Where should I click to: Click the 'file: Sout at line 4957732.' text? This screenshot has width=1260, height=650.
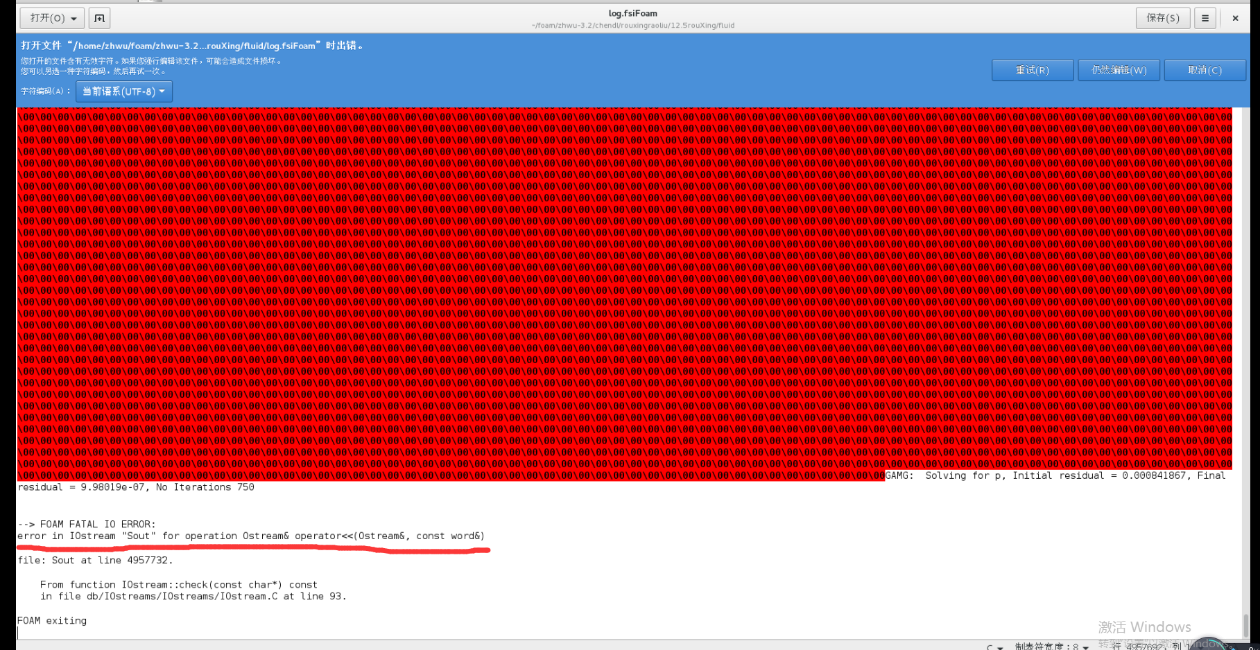pos(95,560)
